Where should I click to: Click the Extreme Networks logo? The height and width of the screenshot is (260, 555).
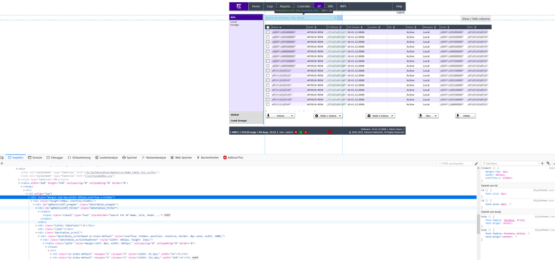[x=239, y=6]
